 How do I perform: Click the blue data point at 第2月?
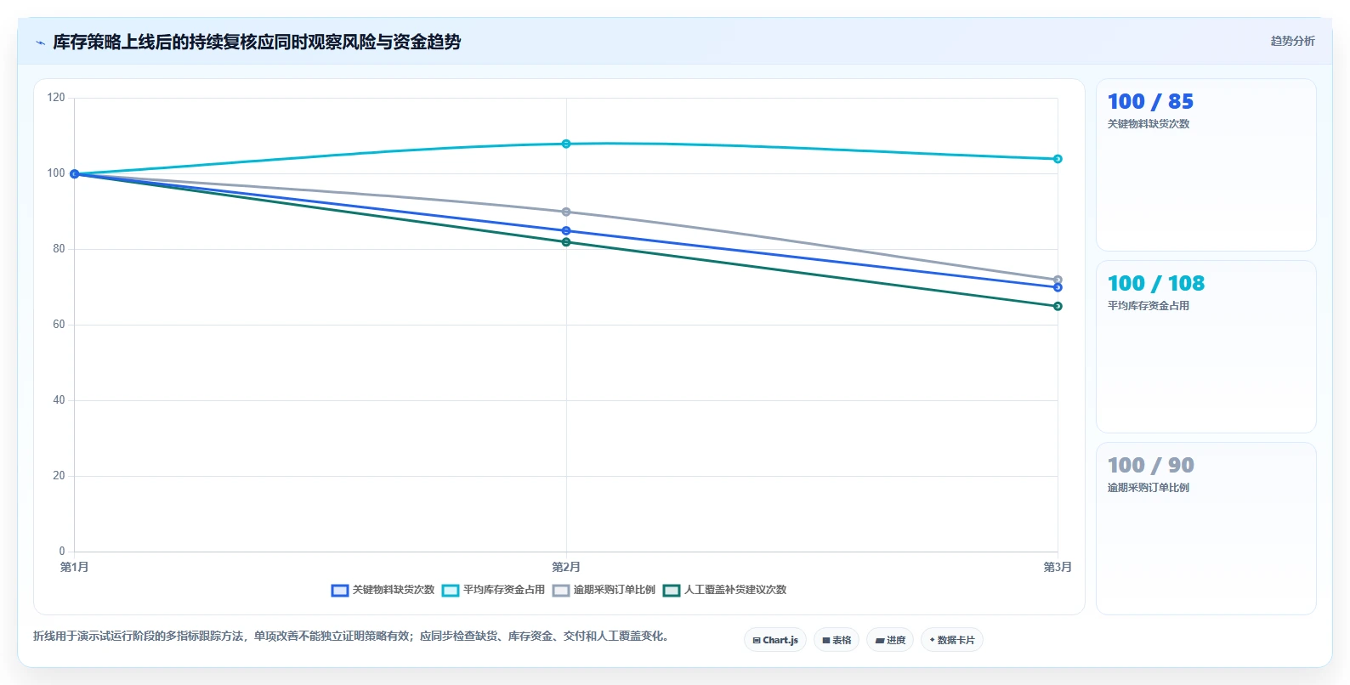(x=566, y=231)
